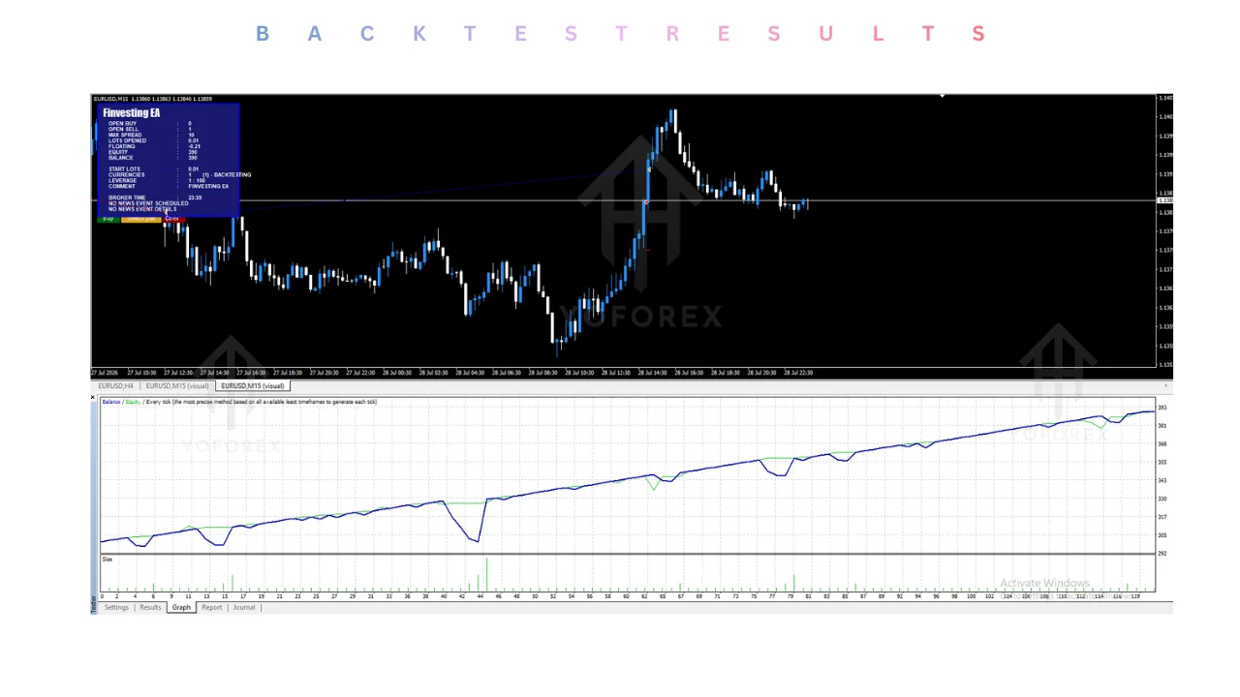
Task: Click 393 value on graph scale
Action: point(1162,408)
